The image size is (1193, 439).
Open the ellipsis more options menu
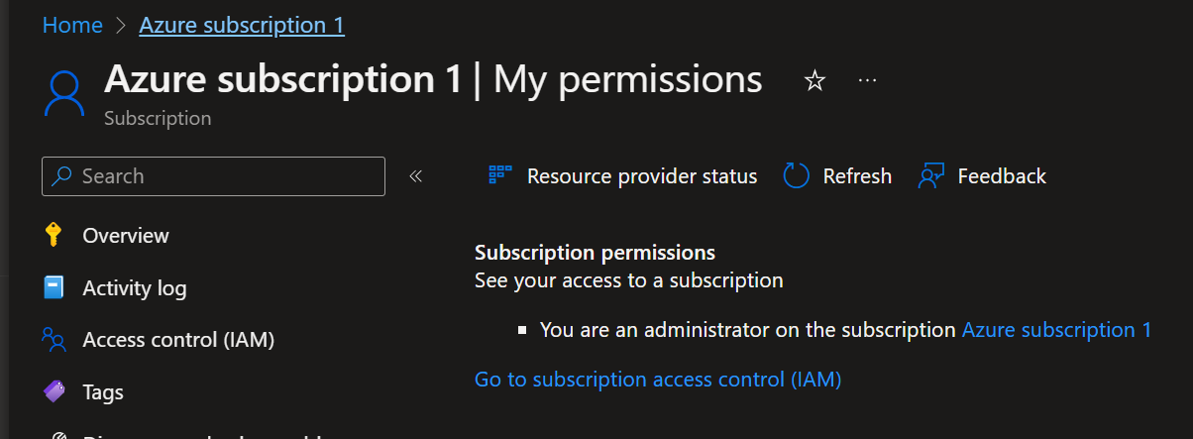[867, 81]
